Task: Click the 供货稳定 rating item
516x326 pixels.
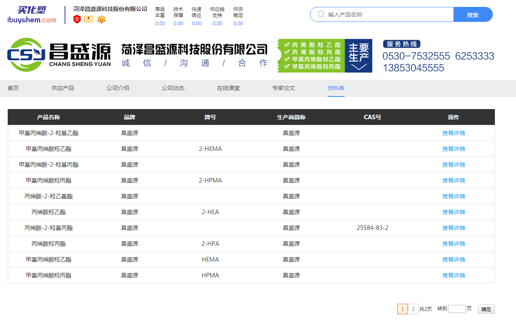Action: click(x=238, y=16)
